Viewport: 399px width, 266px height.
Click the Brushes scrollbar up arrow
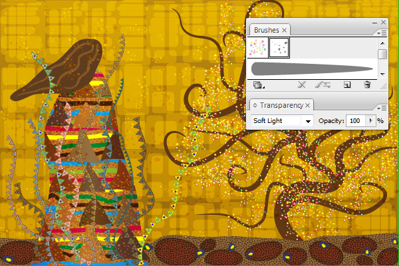pyautogui.click(x=382, y=43)
